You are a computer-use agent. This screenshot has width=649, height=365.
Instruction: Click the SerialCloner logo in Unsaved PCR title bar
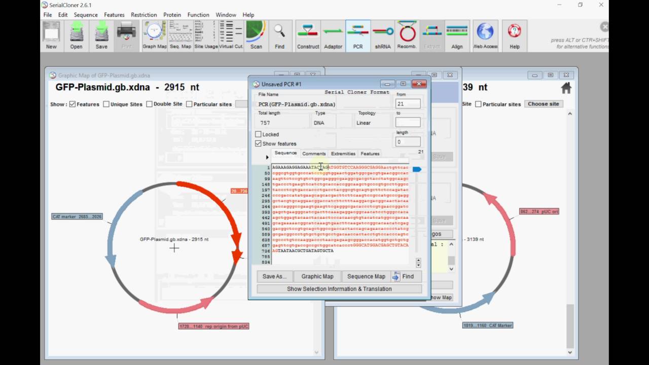pos(256,84)
